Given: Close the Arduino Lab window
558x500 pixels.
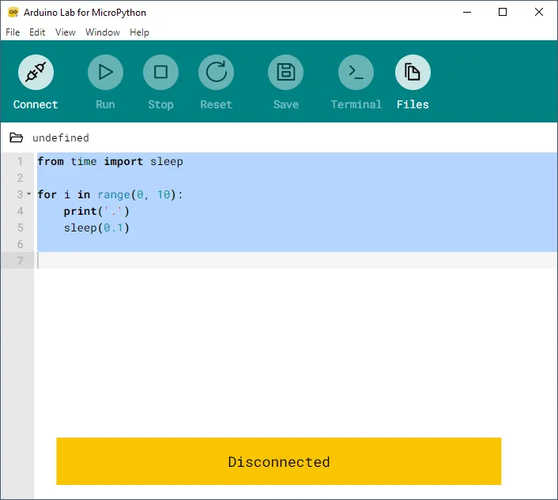Looking at the screenshot, I should [539, 12].
